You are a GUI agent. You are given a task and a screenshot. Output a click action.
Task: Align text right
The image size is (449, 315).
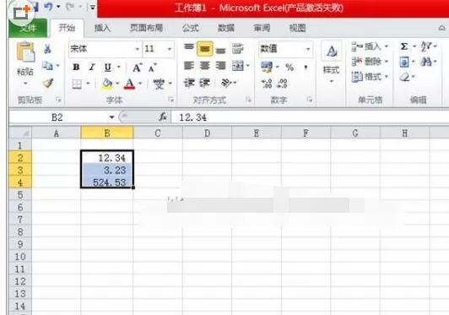(x=220, y=66)
